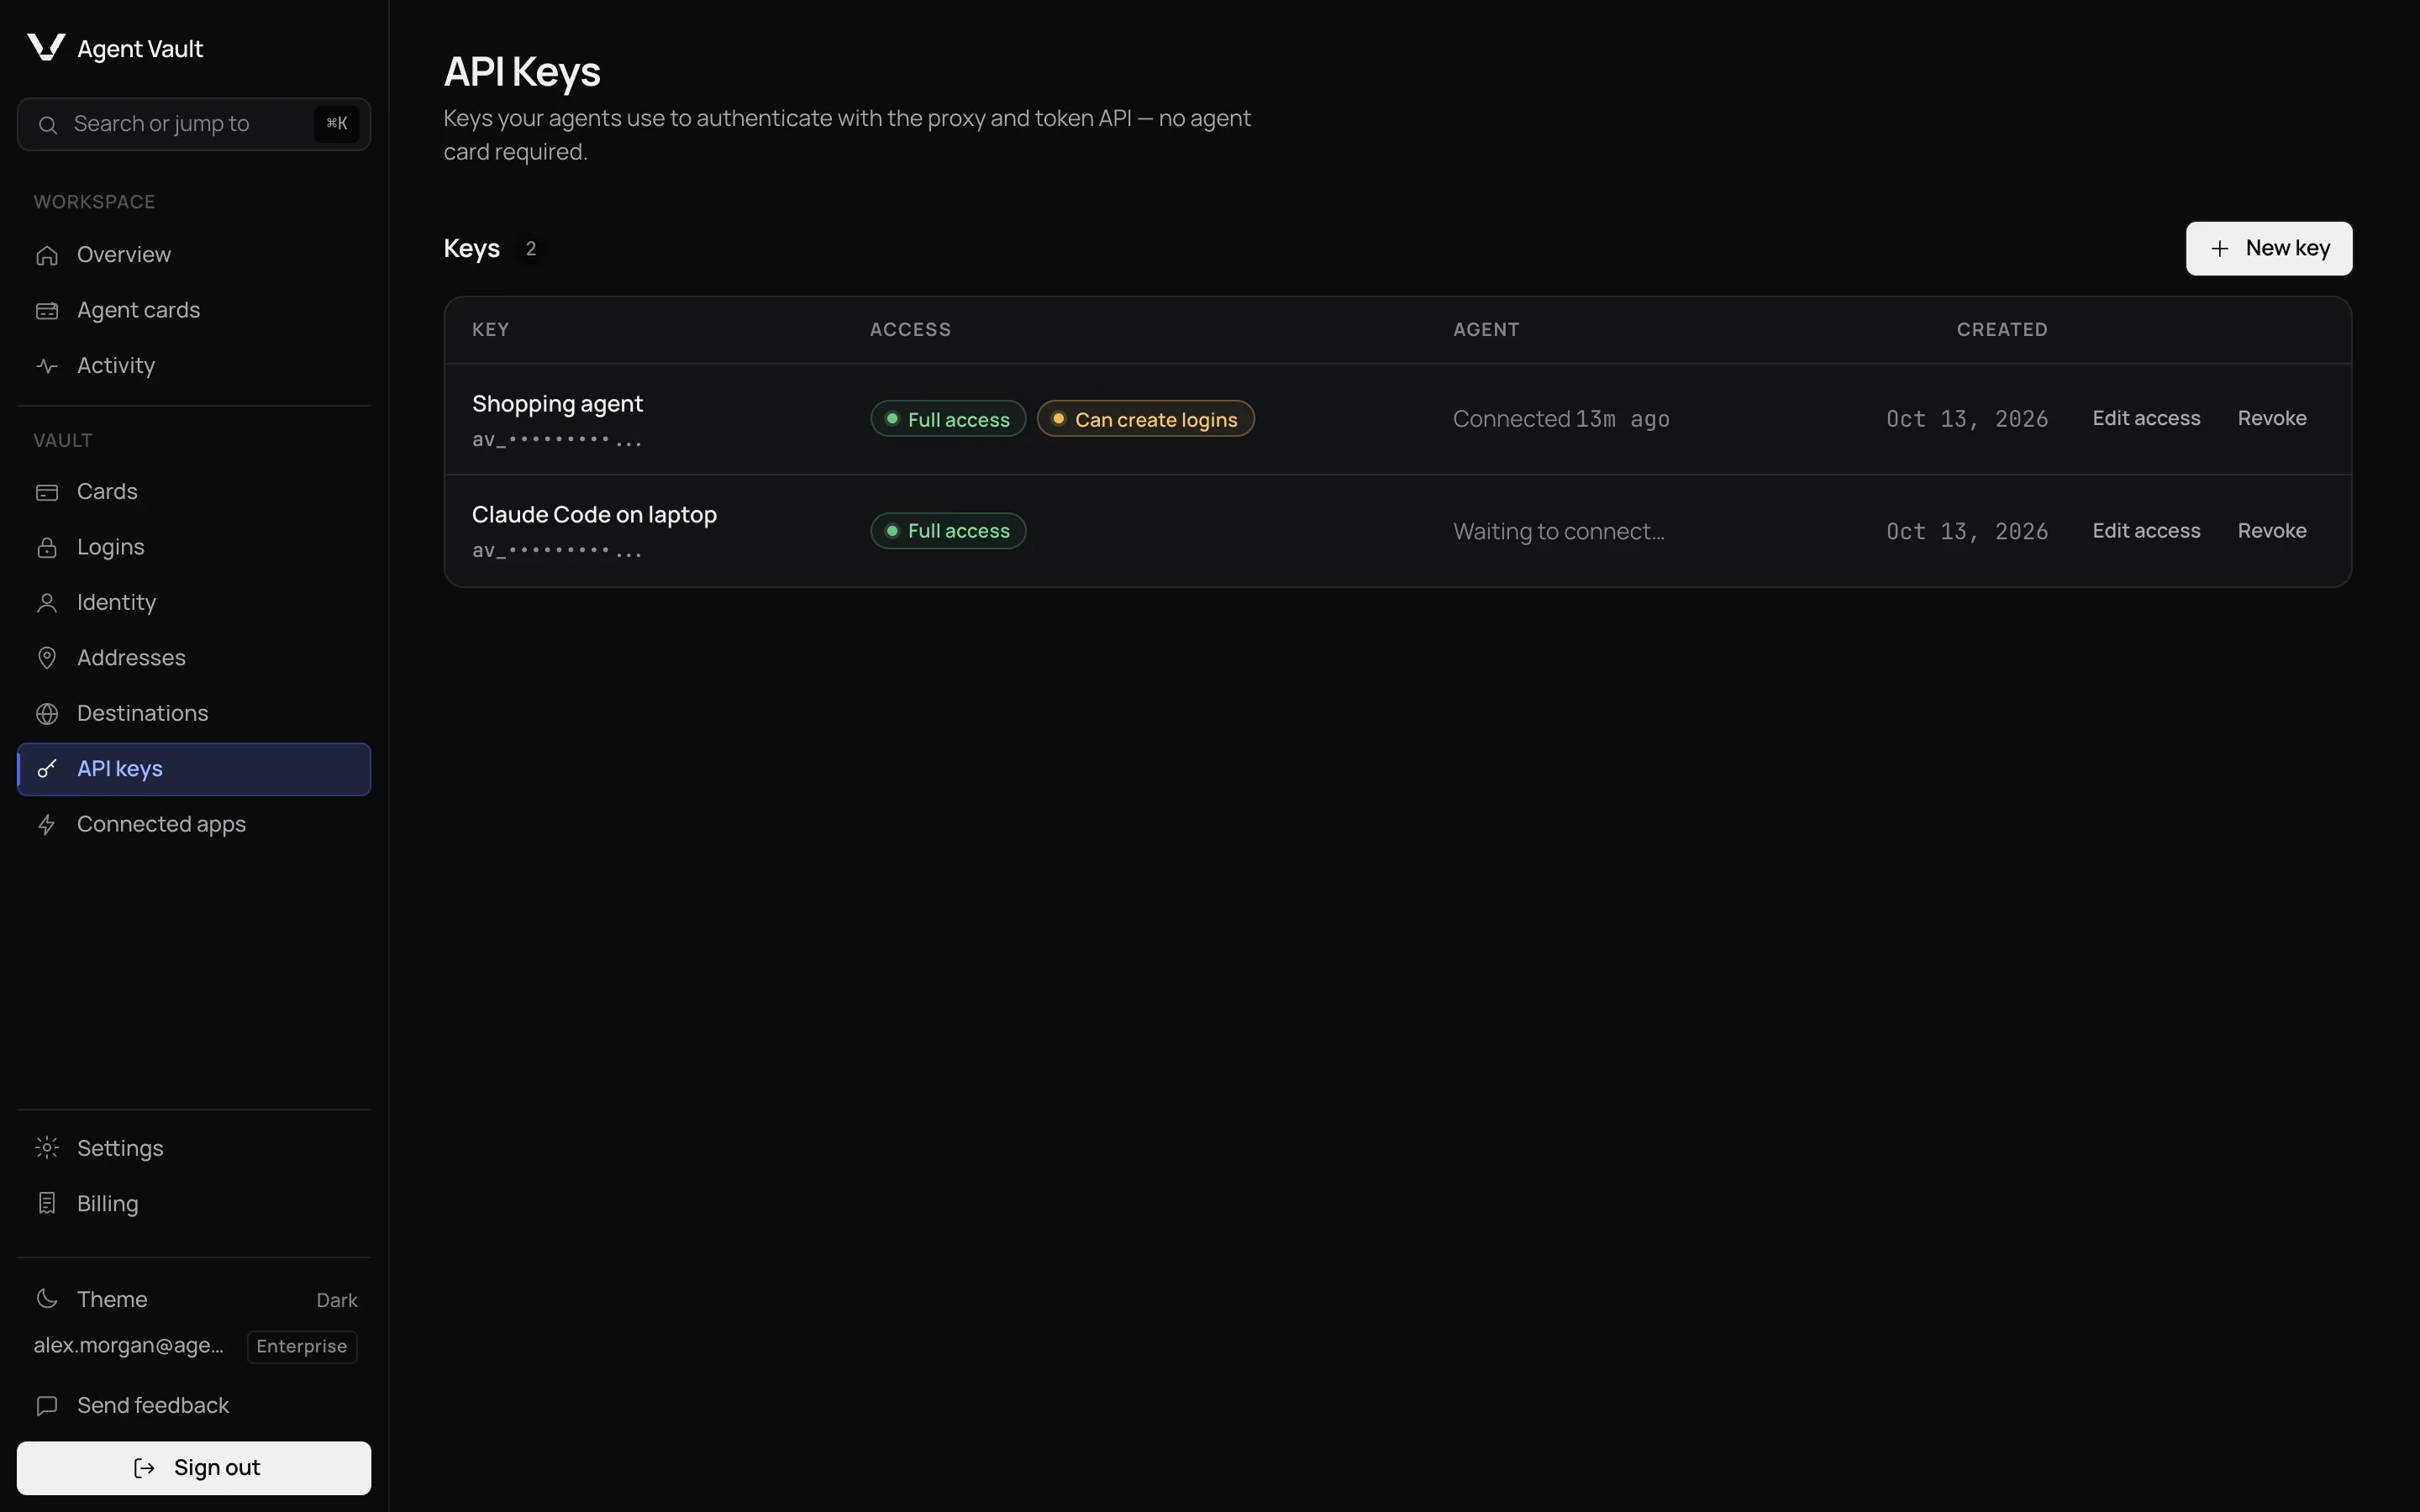Click the API keys key icon

tap(47, 769)
